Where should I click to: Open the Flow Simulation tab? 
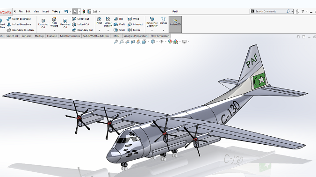click(160, 36)
